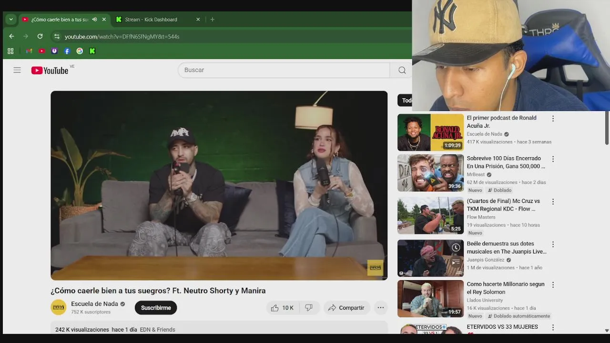
Task: Open the Google bookmark
Action: tap(80, 51)
